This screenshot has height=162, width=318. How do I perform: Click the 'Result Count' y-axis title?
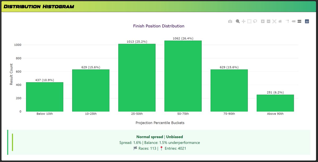(11, 74)
